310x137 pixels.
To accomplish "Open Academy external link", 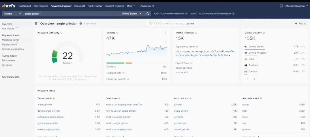I will point(147,6).
